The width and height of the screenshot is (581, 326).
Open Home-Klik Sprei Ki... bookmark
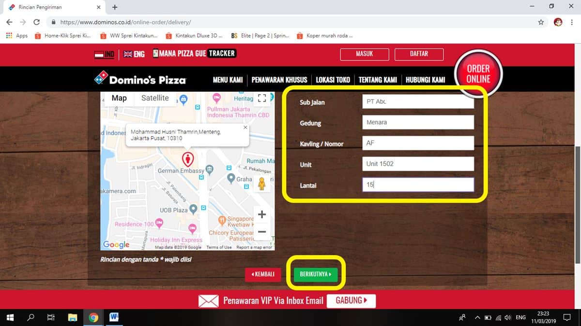coord(63,36)
